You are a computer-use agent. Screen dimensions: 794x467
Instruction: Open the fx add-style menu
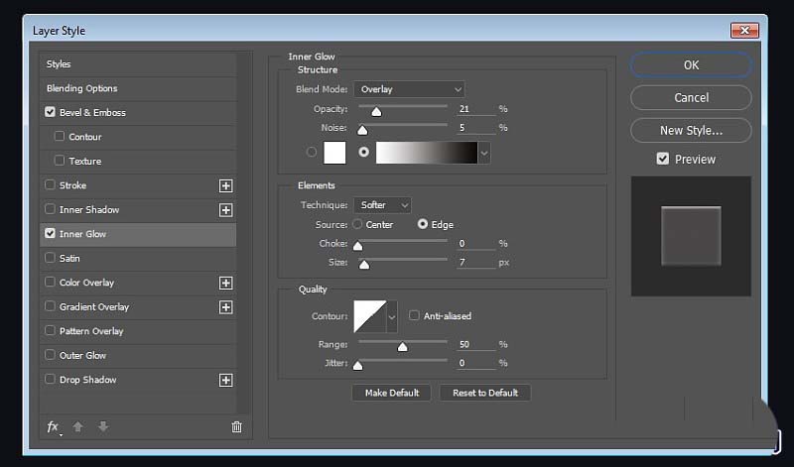tap(54, 427)
